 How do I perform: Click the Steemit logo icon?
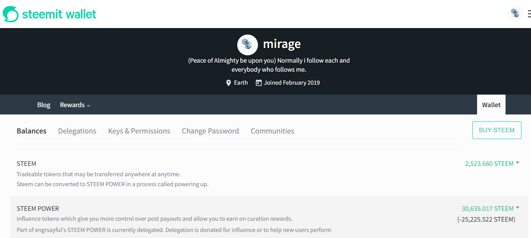pyautogui.click(x=11, y=14)
